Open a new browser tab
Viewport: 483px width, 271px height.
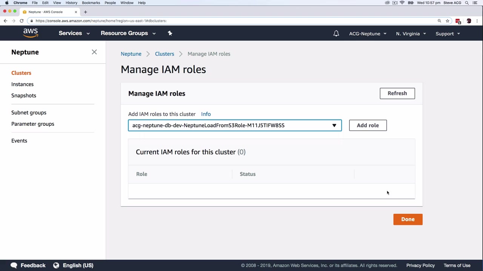(85, 12)
